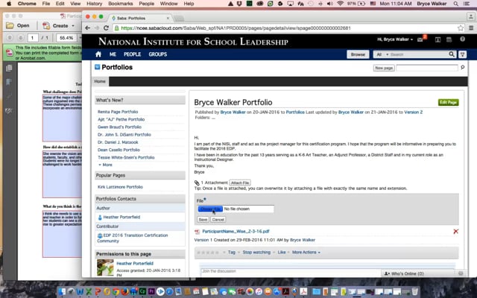
Task: Open ParticipantName_Wise_2-3-16.pdf attachment link
Action: pos(236,232)
